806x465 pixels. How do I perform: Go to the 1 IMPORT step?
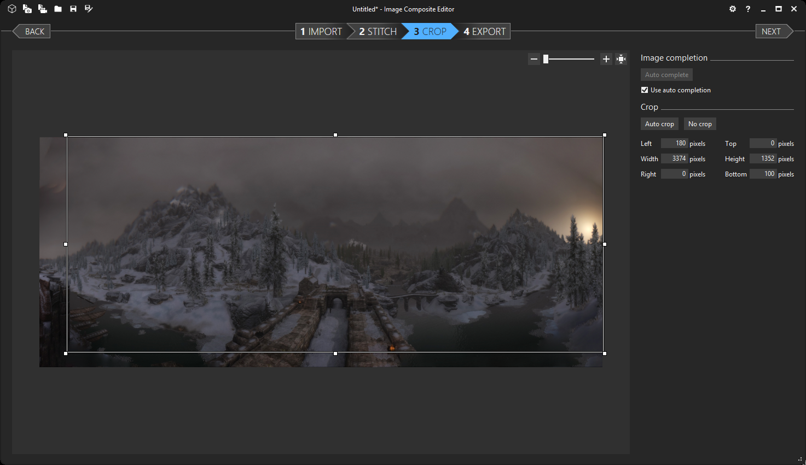(x=321, y=31)
